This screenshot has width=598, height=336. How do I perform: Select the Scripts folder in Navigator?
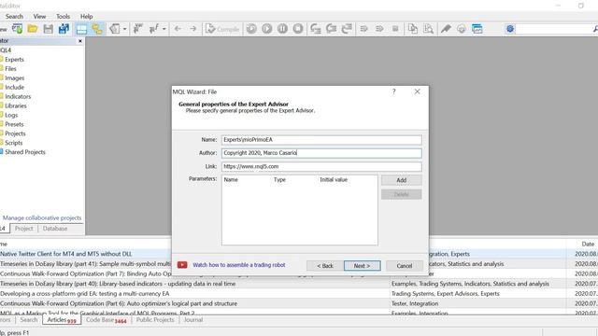pyautogui.click(x=14, y=143)
